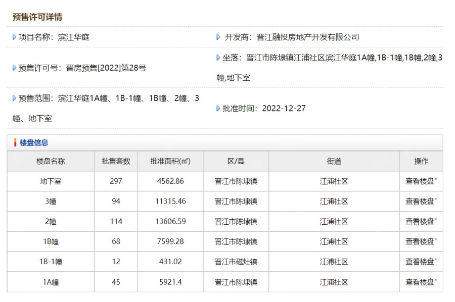Click the 街道 column header
This screenshot has height=302, width=455.
pyautogui.click(x=334, y=161)
